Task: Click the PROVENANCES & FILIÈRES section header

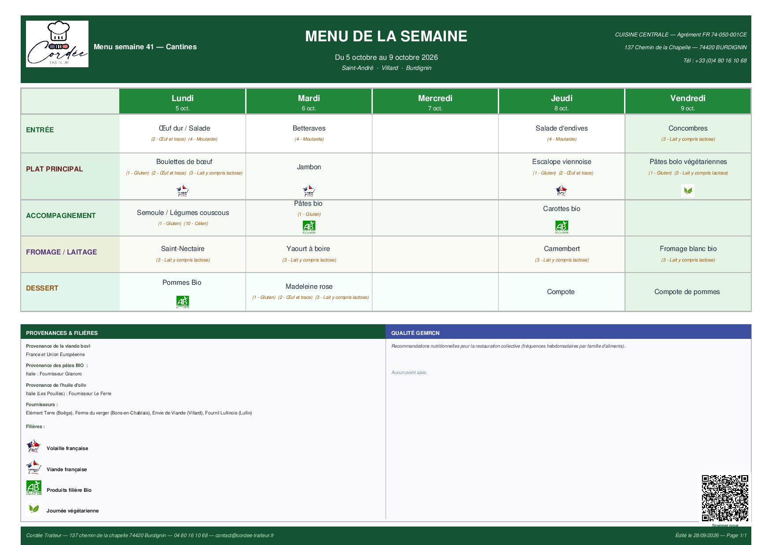Action: 203,333
